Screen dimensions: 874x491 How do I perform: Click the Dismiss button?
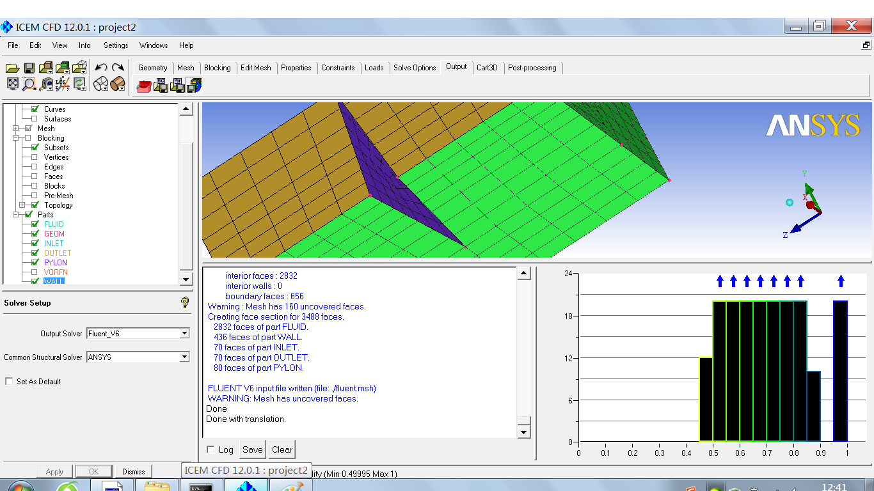[133, 472]
